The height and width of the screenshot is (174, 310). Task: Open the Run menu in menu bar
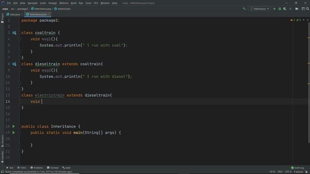click(81, 3)
